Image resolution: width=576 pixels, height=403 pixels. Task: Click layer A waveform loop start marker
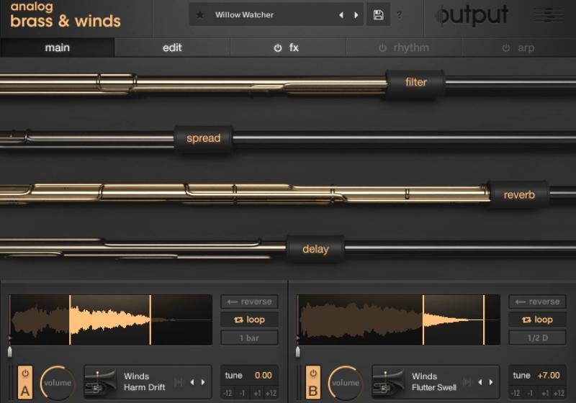coord(70,320)
